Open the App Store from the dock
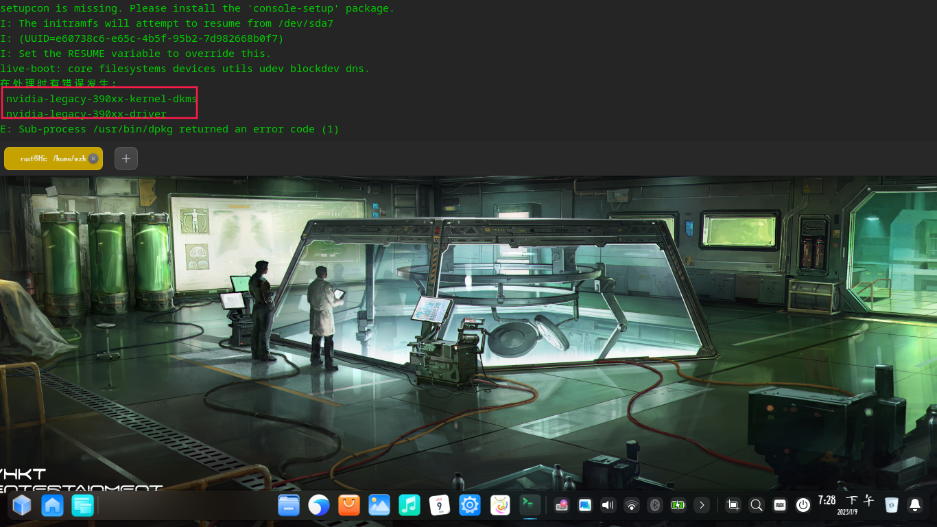Screen dimensions: 937x527 [x=348, y=505]
